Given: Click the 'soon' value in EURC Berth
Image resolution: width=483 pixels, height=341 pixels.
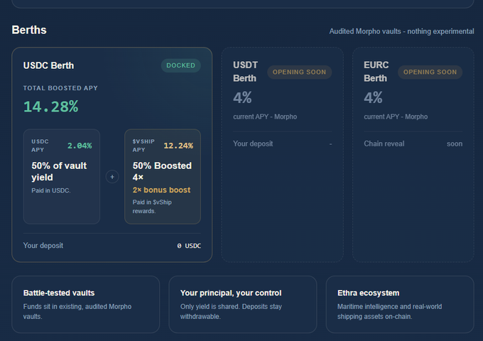Looking at the screenshot, I should [x=455, y=144].
